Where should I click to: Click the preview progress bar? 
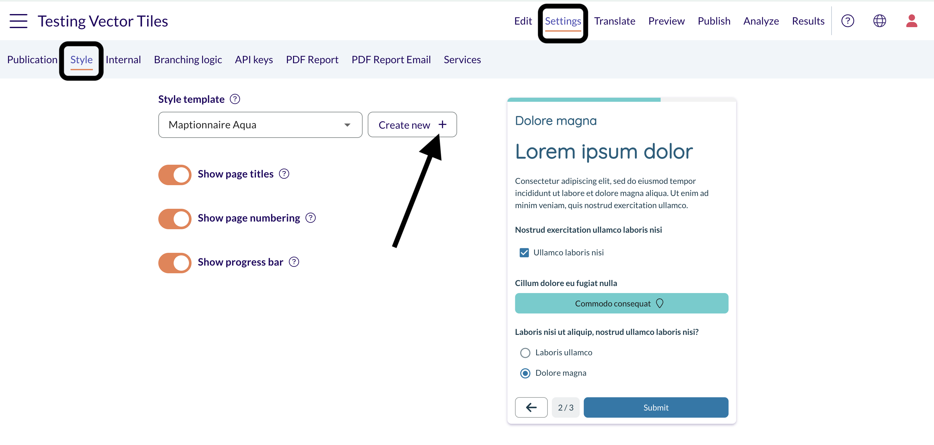click(x=621, y=100)
